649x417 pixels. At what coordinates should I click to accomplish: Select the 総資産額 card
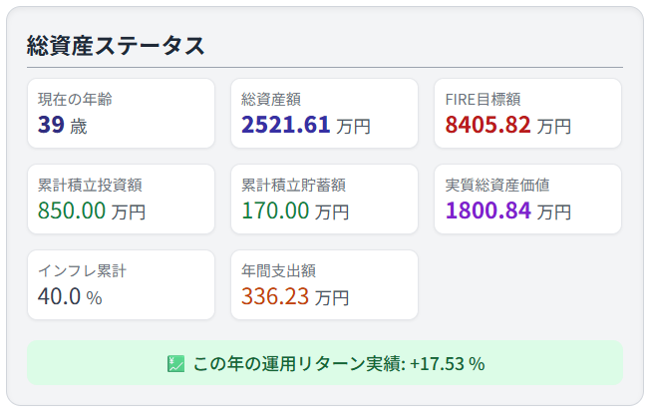[325, 113]
